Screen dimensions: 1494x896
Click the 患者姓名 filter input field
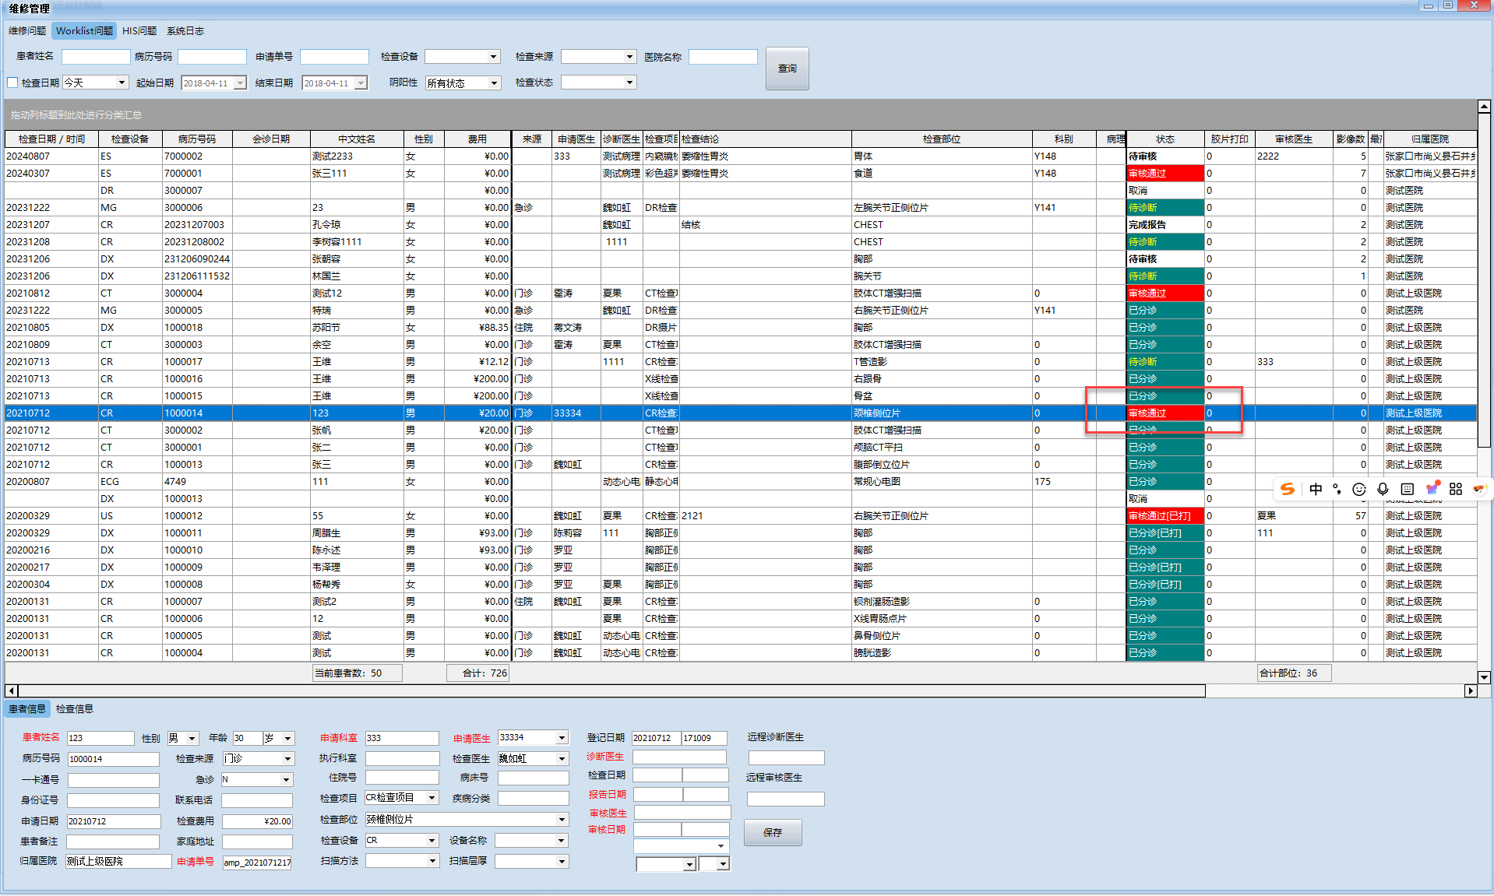point(96,57)
